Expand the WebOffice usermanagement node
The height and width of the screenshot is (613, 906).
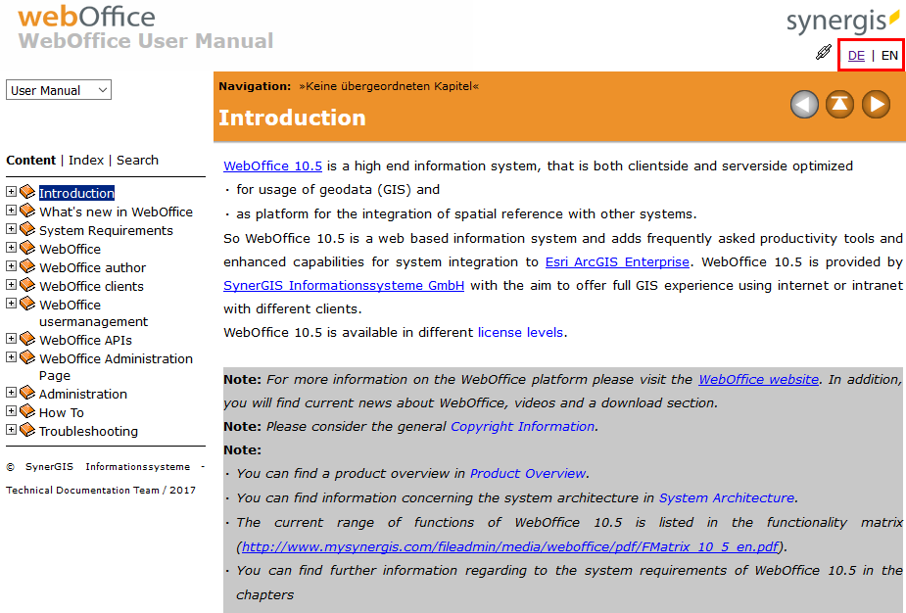[x=11, y=303]
